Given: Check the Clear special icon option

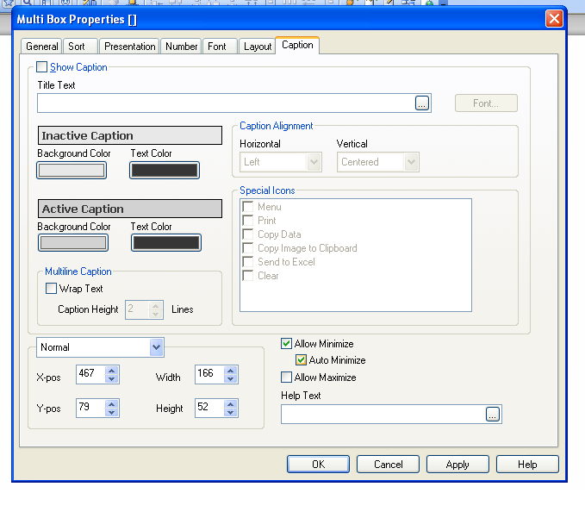Looking at the screenshot, I should coord(248,276).
